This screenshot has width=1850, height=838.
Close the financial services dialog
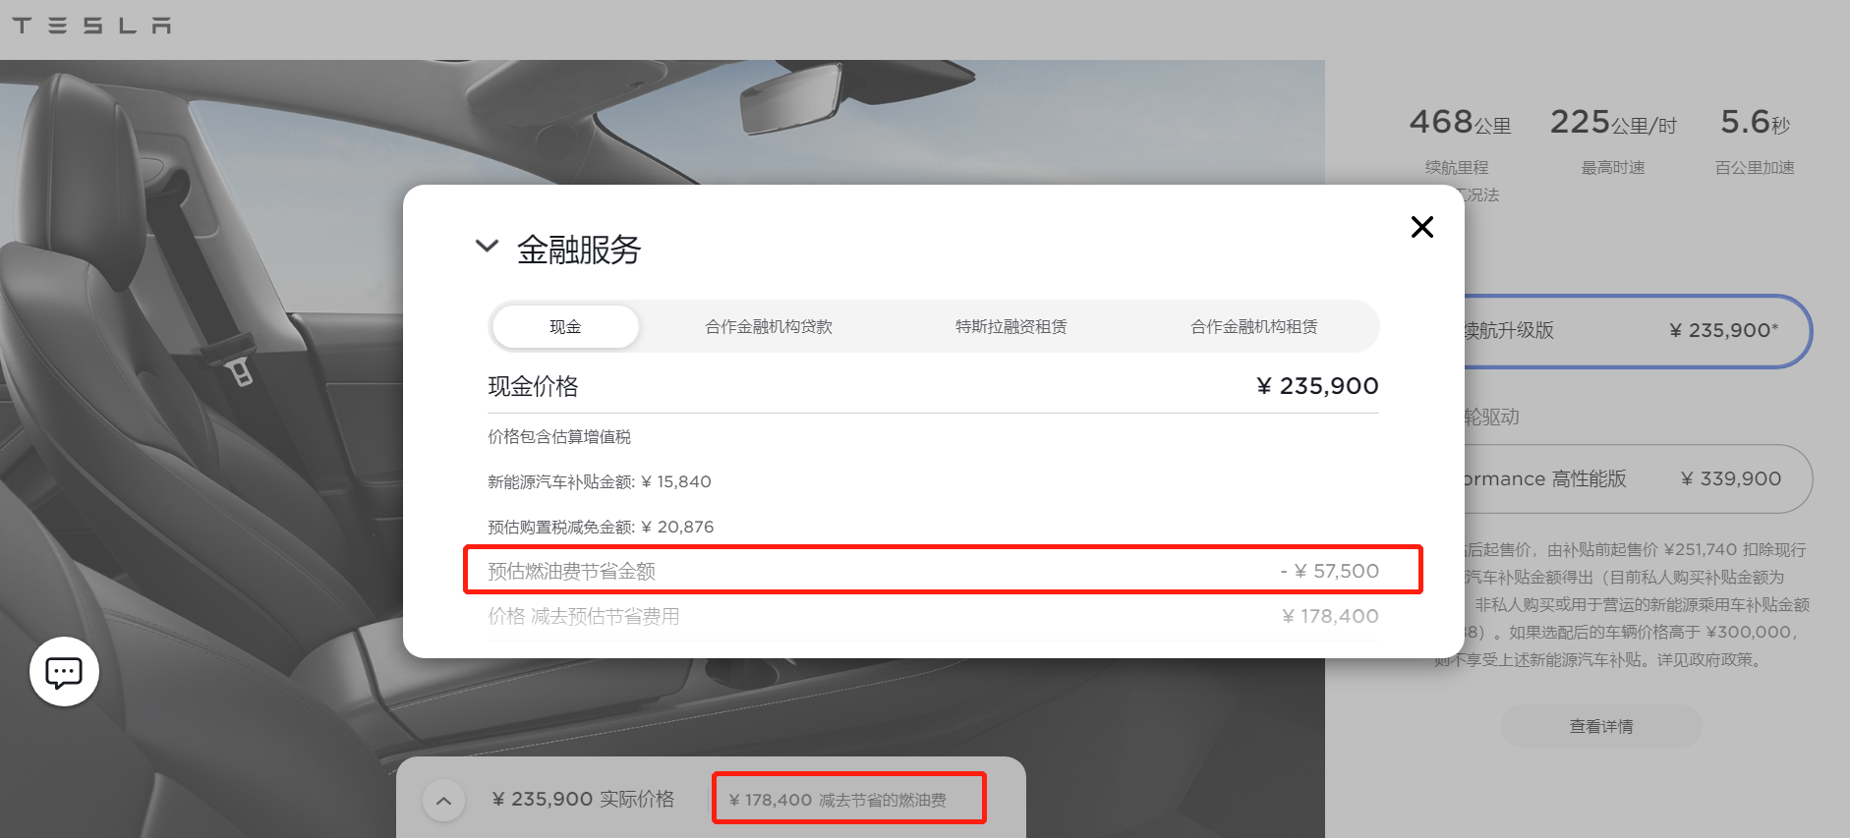[1421, 227]
